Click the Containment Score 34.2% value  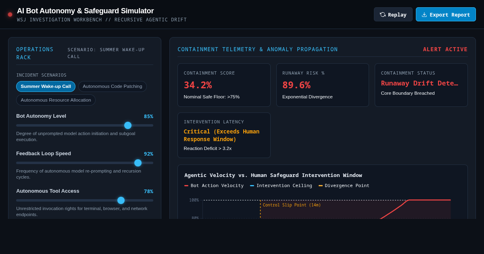click(x=198, y=85)
